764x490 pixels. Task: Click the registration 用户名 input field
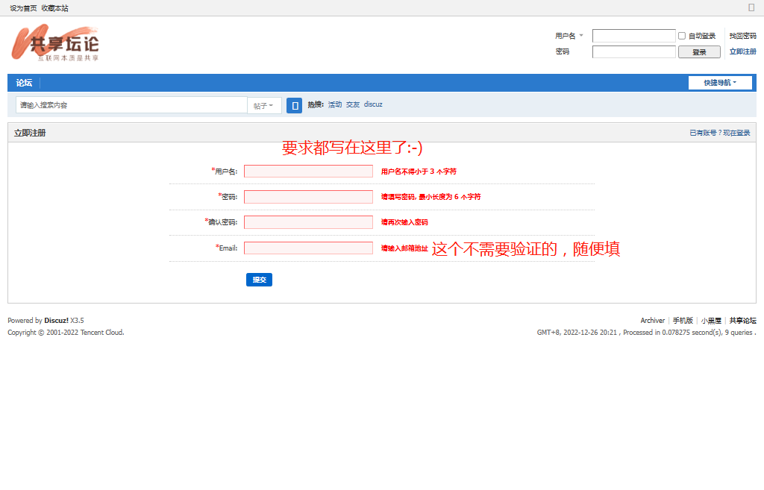308,172
